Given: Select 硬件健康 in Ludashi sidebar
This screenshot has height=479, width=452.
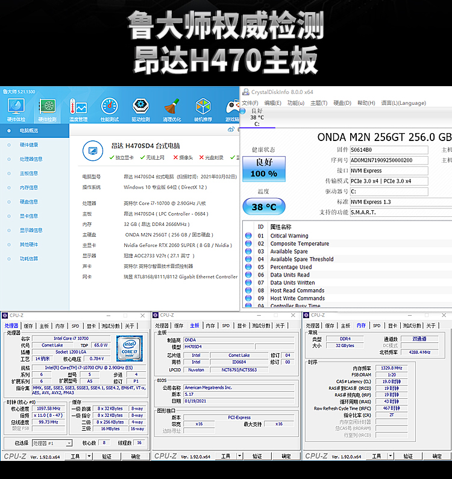Looking at the screenshot, I should pos(29,145).
